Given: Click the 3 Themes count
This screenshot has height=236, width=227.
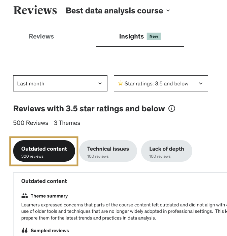Looking at the screenshot, I should pos(67,123).
